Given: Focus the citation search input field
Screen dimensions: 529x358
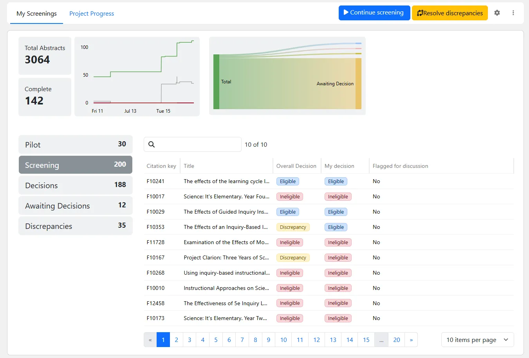Looking at the screenshot, I should pyautogui.click(x=193, y=144).
